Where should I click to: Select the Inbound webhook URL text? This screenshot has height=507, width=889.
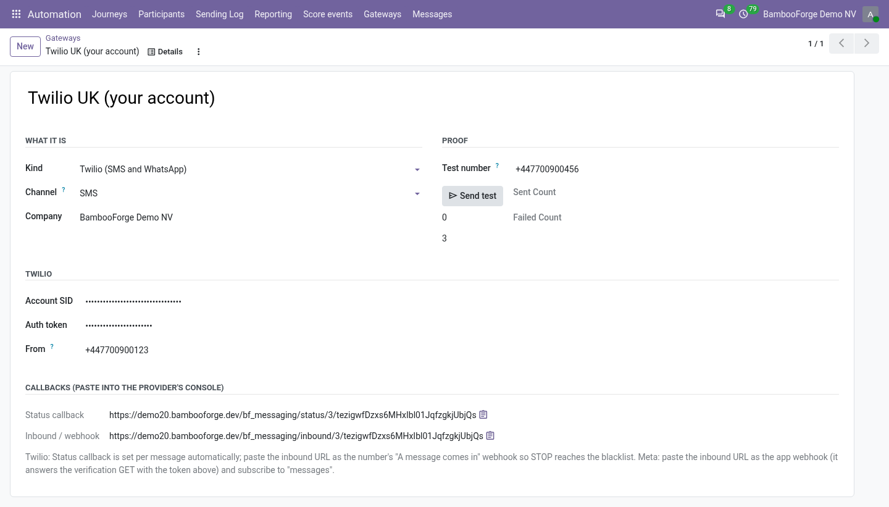coord(296,436)
